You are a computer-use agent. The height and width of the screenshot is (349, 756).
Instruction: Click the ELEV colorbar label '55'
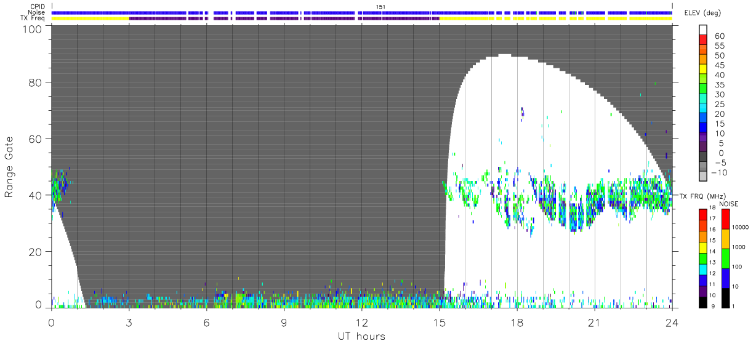(720, 46)
